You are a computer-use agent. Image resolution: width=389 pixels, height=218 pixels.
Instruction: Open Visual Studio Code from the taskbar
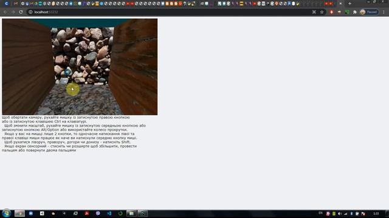point(109,213)
